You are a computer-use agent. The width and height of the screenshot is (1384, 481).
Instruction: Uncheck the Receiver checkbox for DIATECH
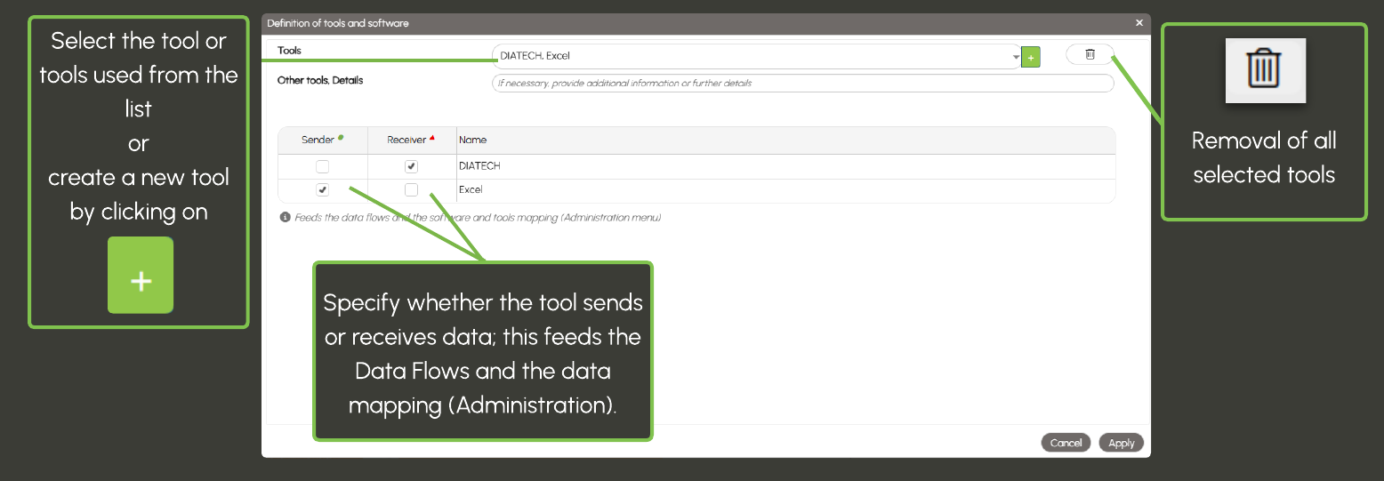[411, 166]
